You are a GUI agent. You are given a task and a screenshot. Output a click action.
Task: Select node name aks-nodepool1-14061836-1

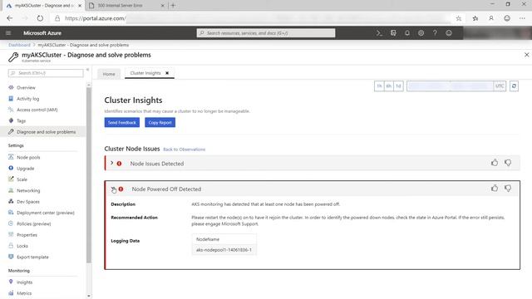coord(224,250)
